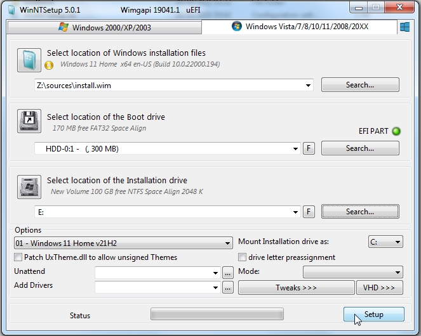This screenshot has height=336, width=421.
Task: Click the Installation drive icon
Action: click(29, 187)
